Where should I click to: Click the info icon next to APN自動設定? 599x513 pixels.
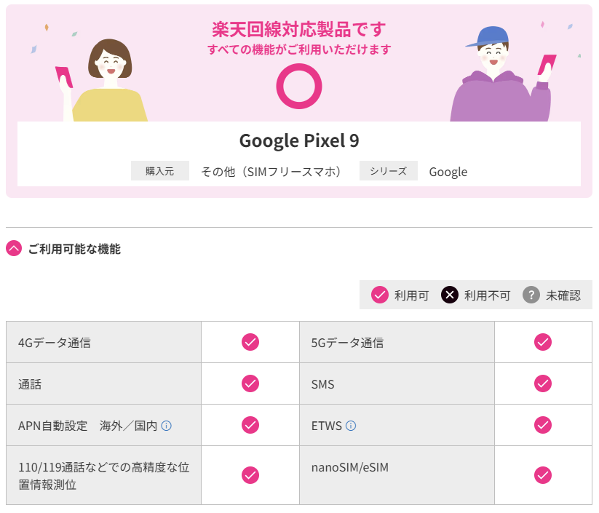(x=166, y=426)
